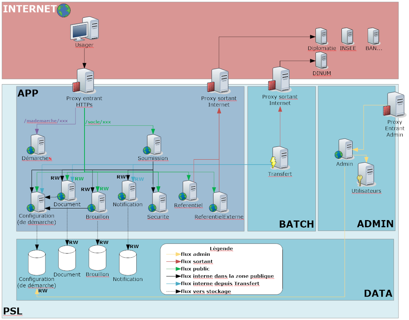Select the ReferentielExterne server icon
This screenshot has width=409, height=320.
point(219,202)
